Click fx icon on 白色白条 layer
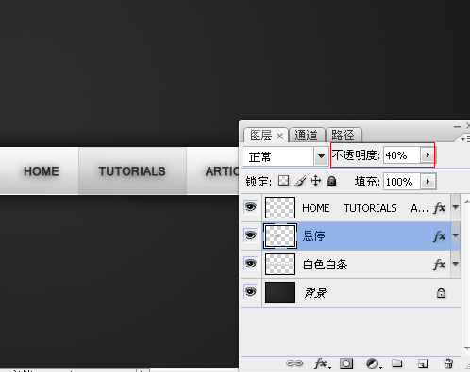470x372 pixels. 440,265
